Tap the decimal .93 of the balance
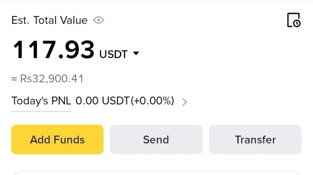The image size is (313, 175). tap(79, 50)
